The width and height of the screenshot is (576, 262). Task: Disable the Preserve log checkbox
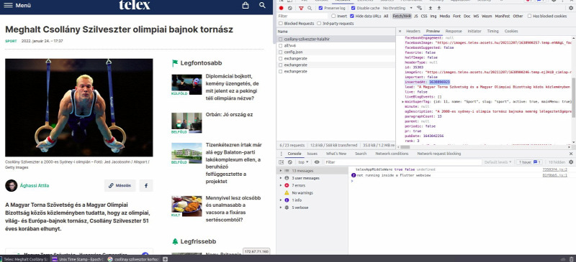(320, 8)
